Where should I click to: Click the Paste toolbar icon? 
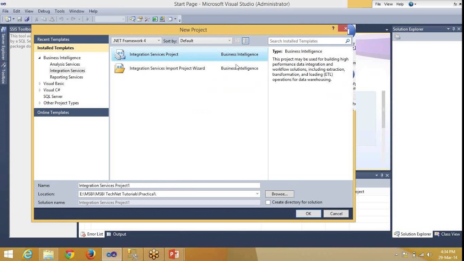(52, 19)
